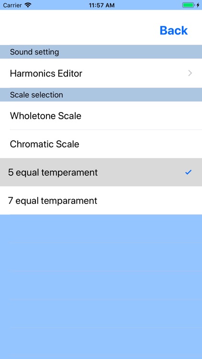
Task: Tap the 11:57 AM clock
Action: (101, 5)
